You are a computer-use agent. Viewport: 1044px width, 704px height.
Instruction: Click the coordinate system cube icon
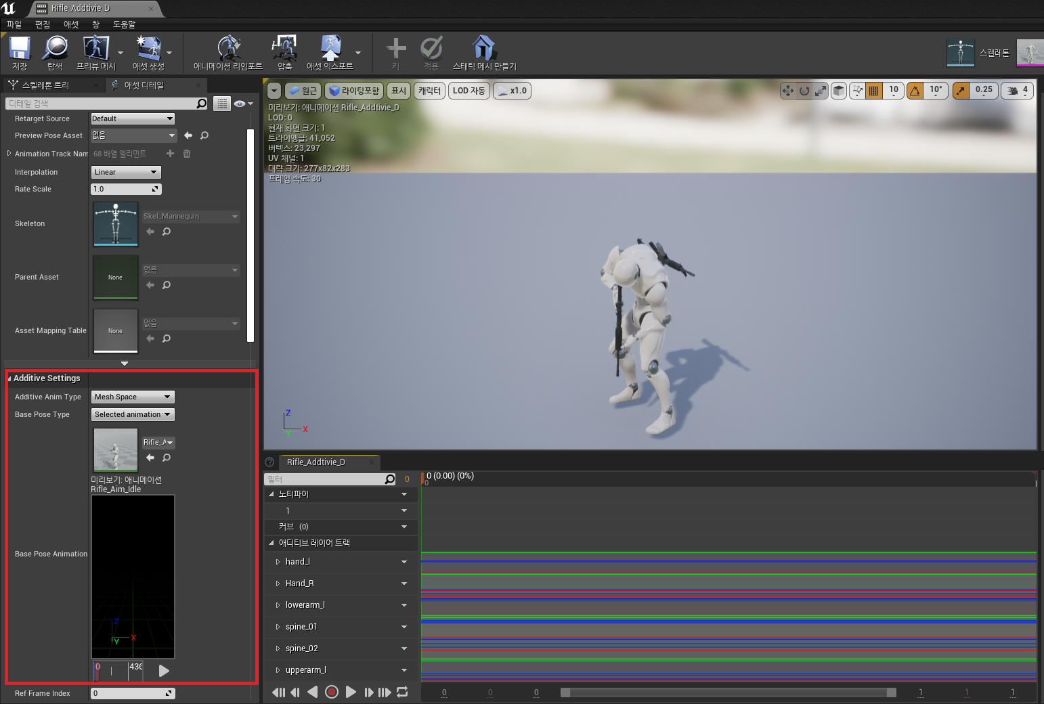[x=839, y=91]
